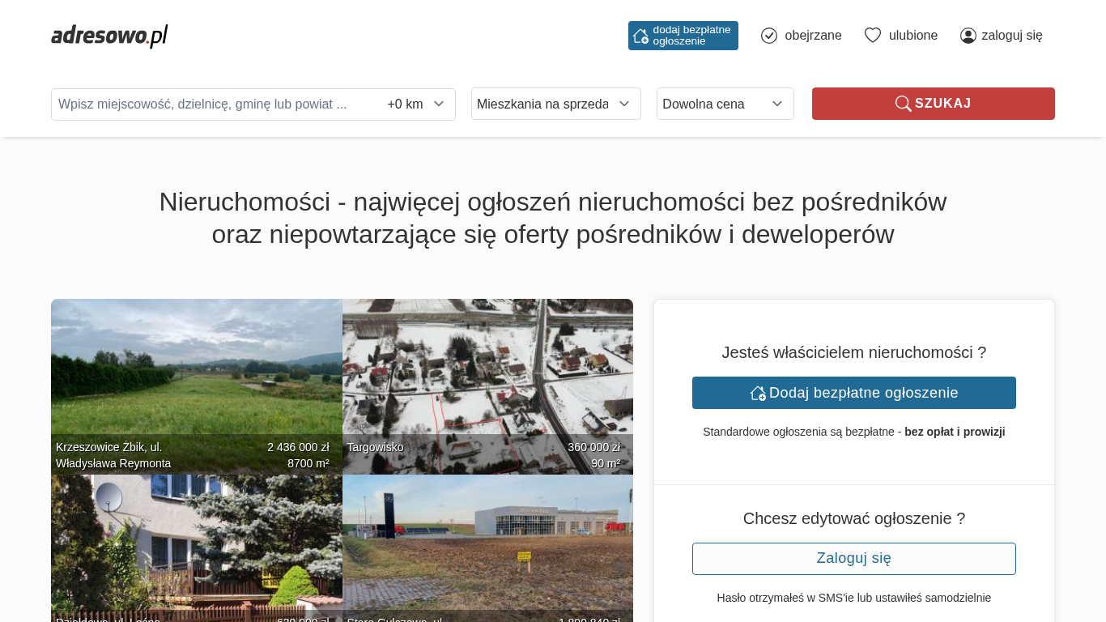Open the Stare Gulczewo plot listing photo

click(487, 543)
